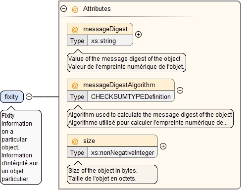Click the Attributes header label

coord(97,8)
